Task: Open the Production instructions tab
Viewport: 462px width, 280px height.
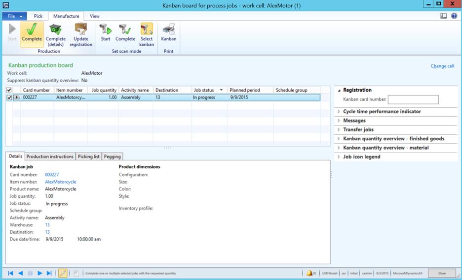Action: tap(50, 156)
